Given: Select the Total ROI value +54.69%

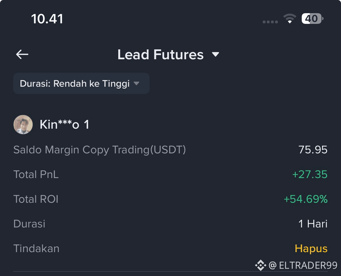Looking at the screenshot, I should (x=306, y=199).
